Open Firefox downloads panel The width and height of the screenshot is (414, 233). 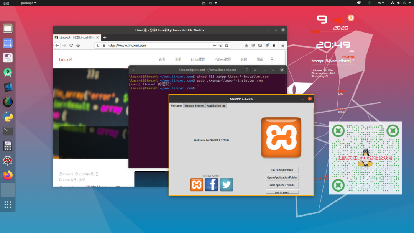(246, 45)
